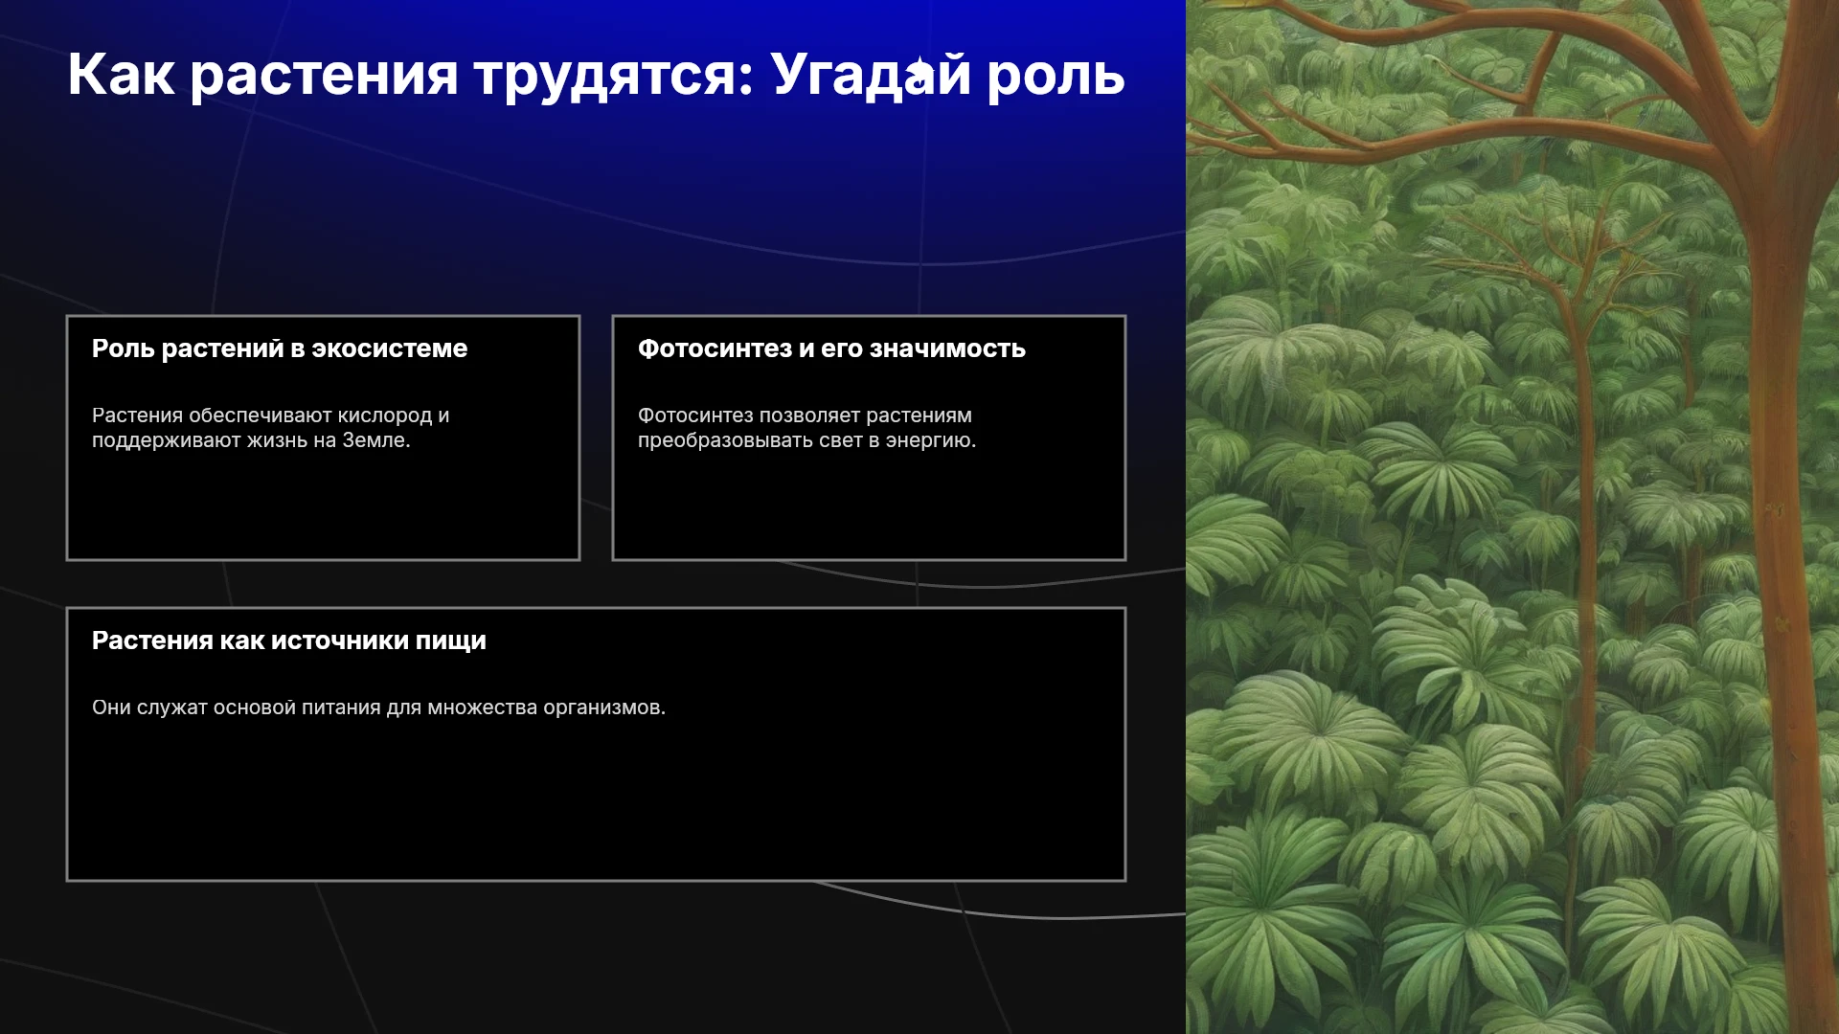Click the empty area of the ecosystem card

(x=323, y=507)
